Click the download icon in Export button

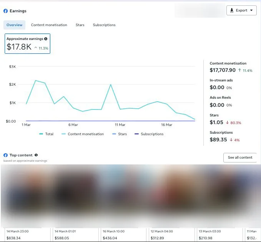tap(231, 10)
